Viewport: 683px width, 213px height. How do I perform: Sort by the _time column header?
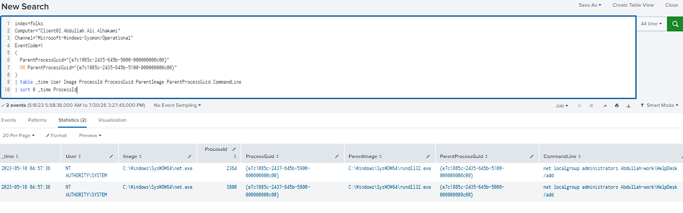(11, 157)
